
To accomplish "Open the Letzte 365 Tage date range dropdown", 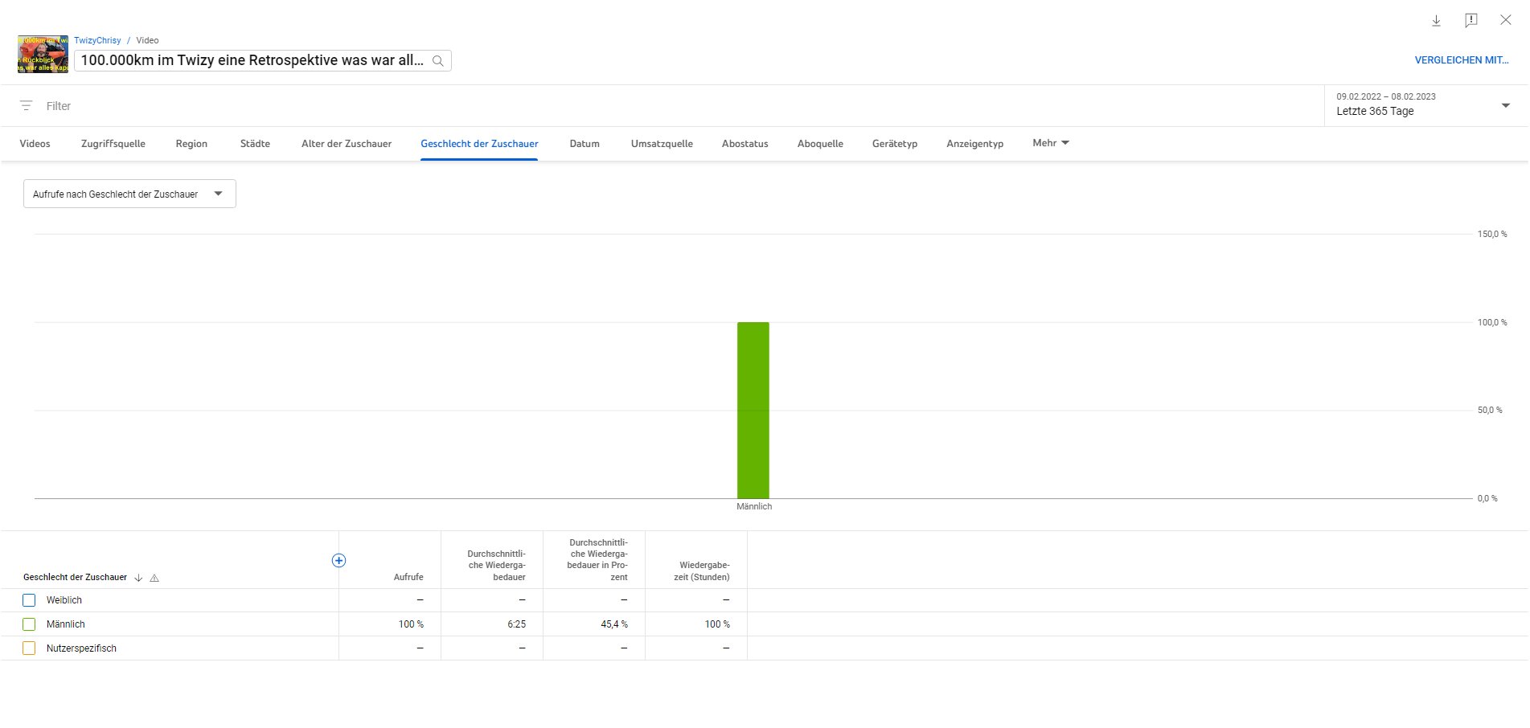I will pyautogui.click(x=1423, y=105).
